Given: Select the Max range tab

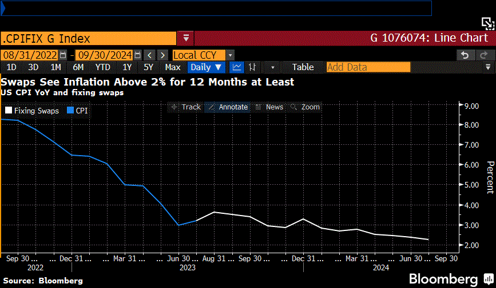Looking at the screenshot, I should tap(173, 67).
